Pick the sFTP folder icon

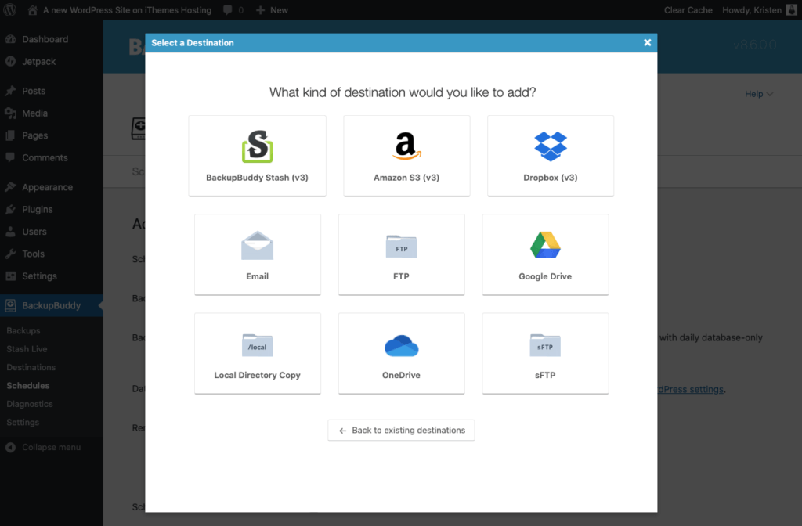point(545,345)
